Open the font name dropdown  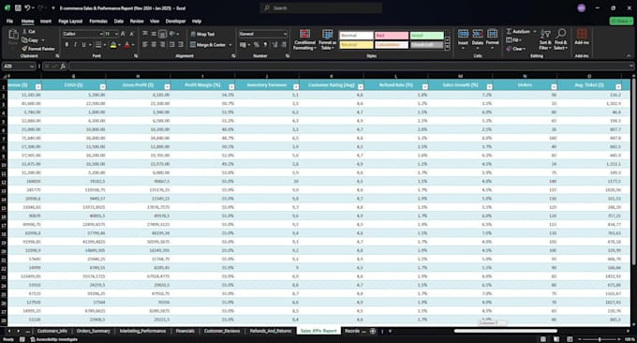[101, 34]
